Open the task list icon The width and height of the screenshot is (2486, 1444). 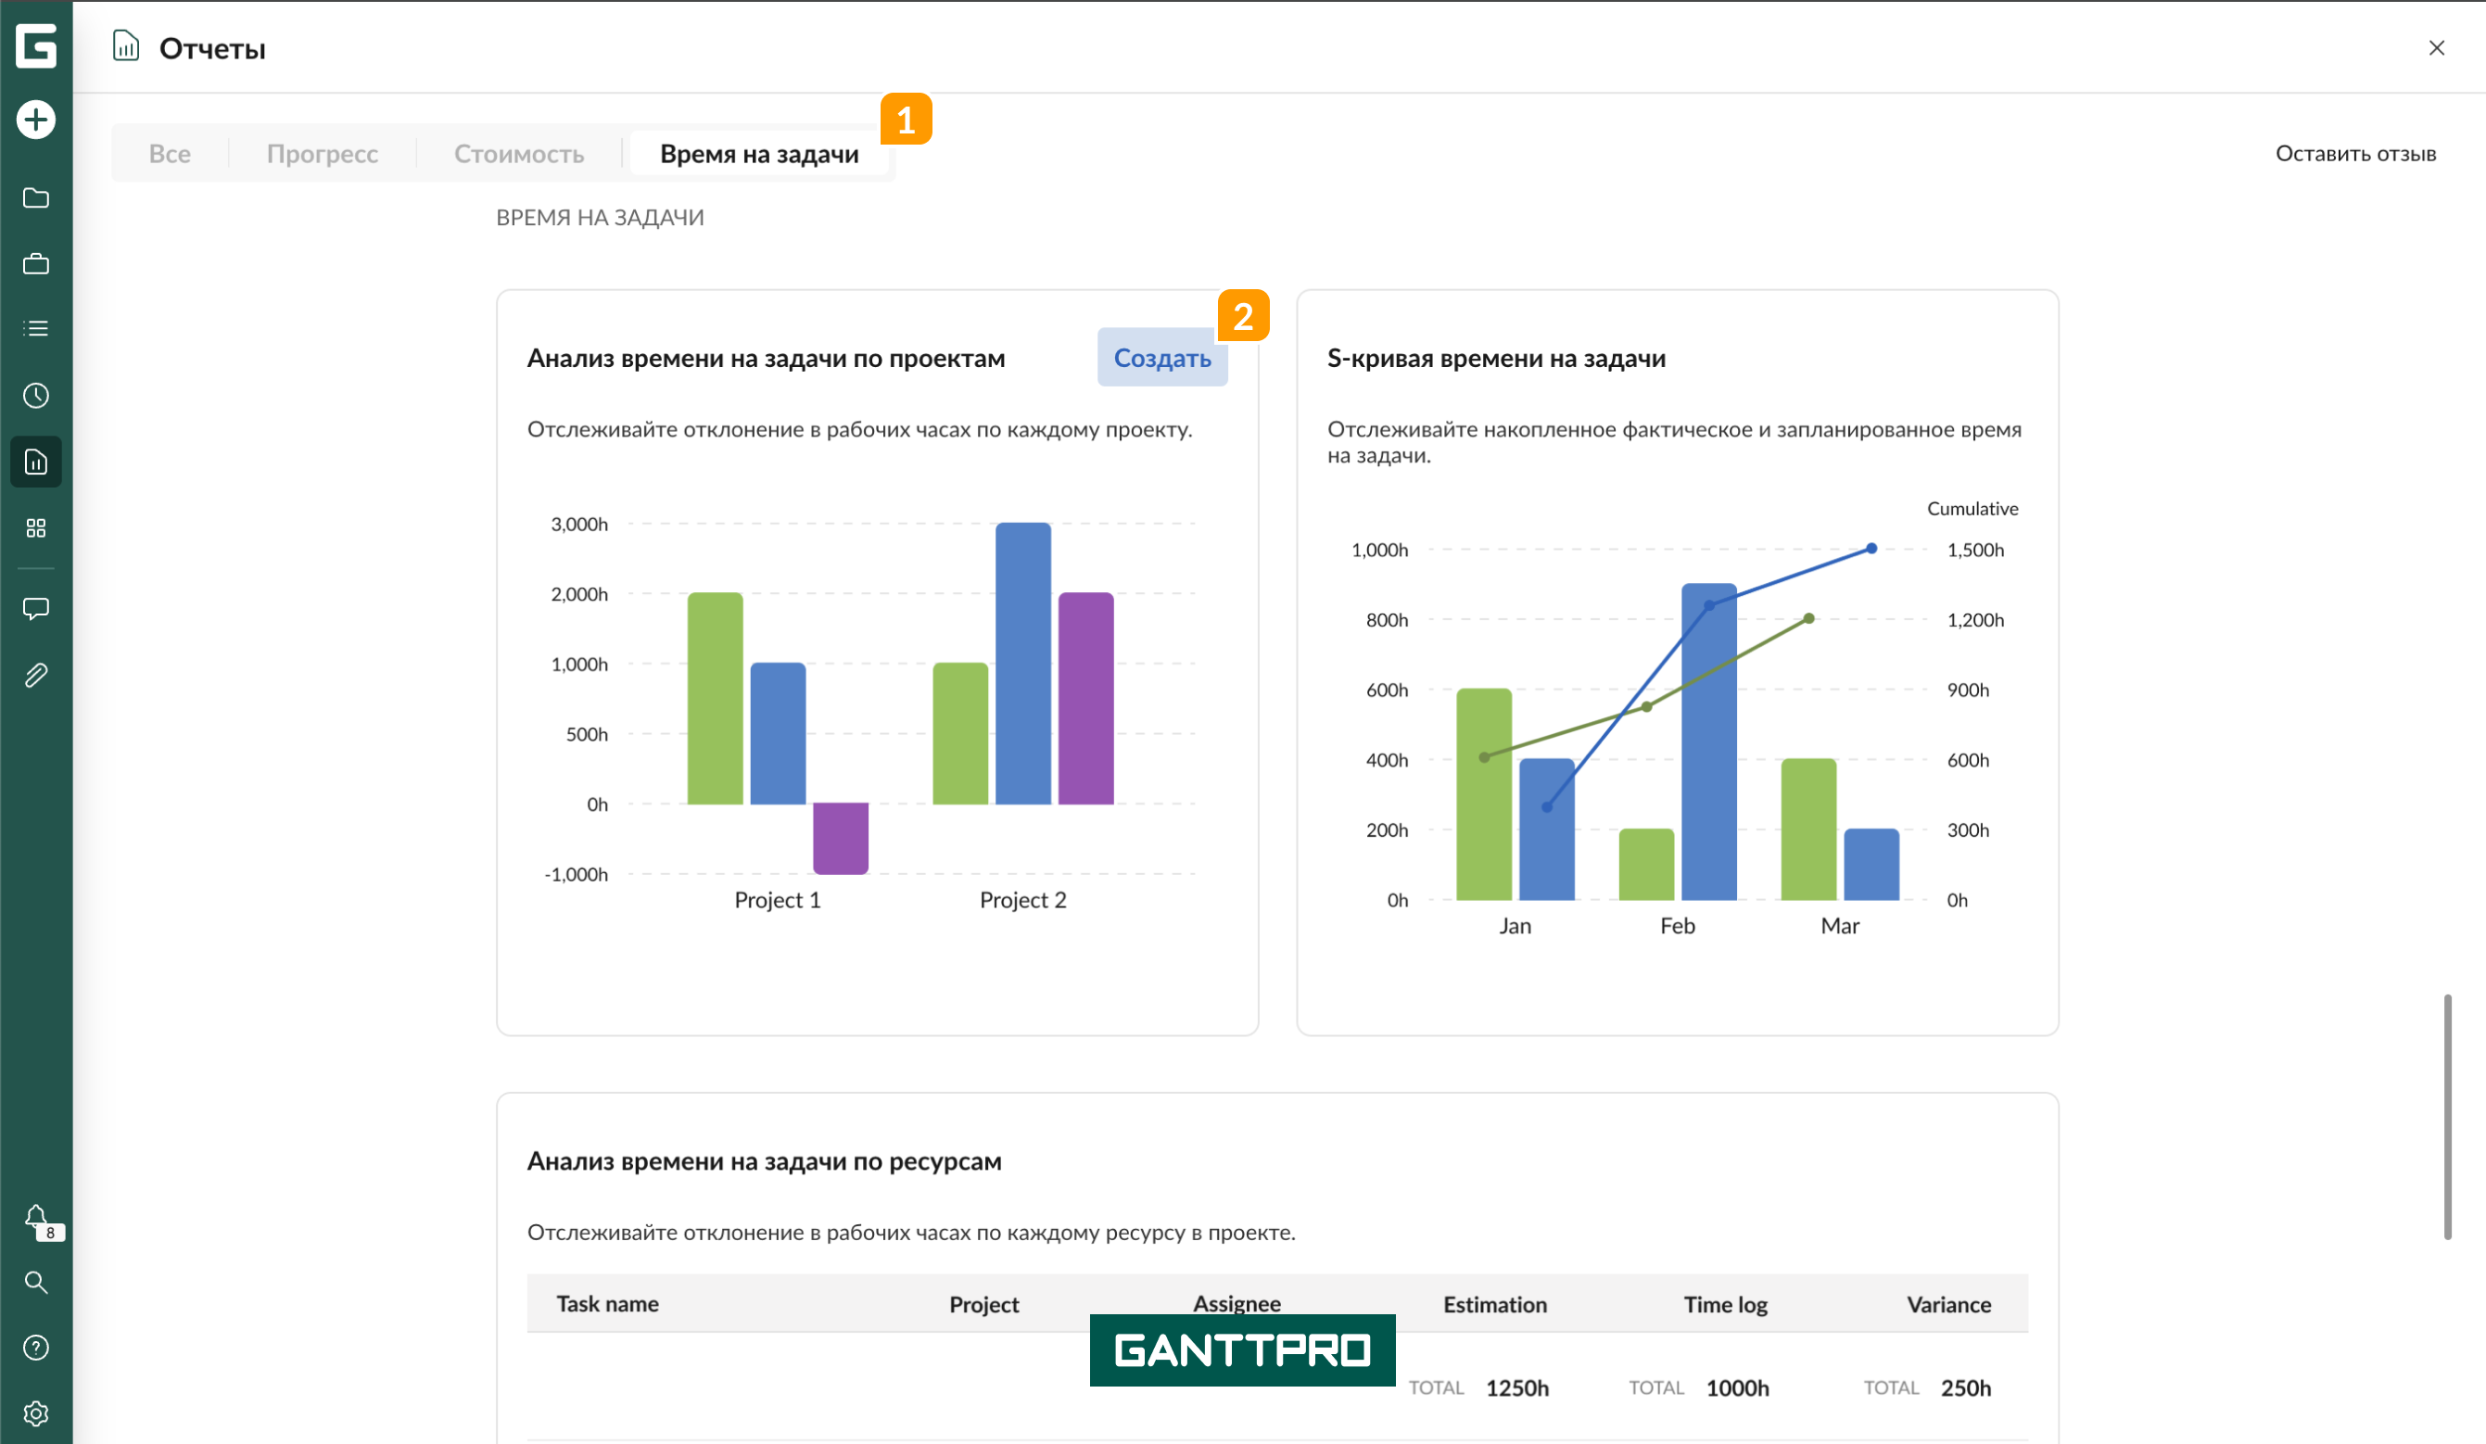pos(36,328)
